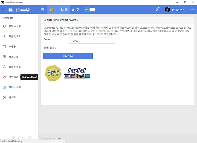Open 하거나 구매 menu item
Viewport: 197px width, 143px height.
coord(15,87)
